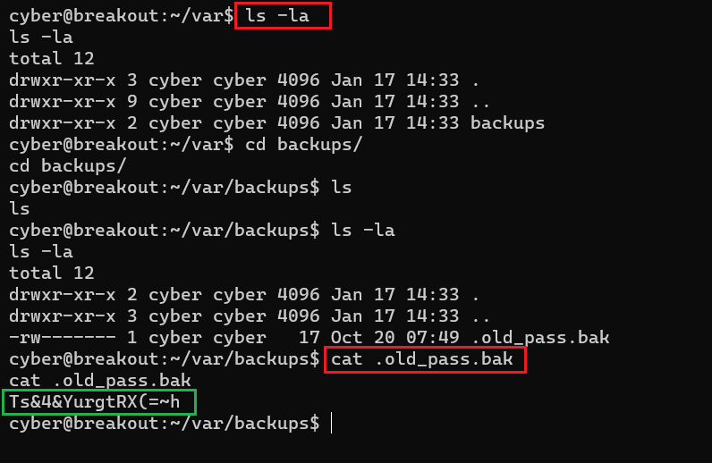Viewport: 712px width, 463px height.
Task: Click the red-boxed "cat .old_pass.bak" command
Action: [x=424, y=360]
